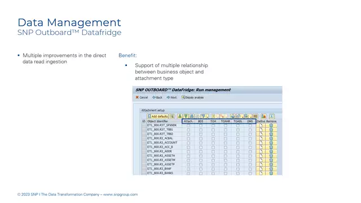The height and width of the screenshot is (203, 361).
Task: Sort ascending using the up-triangle icon
Action: (180, 116)
